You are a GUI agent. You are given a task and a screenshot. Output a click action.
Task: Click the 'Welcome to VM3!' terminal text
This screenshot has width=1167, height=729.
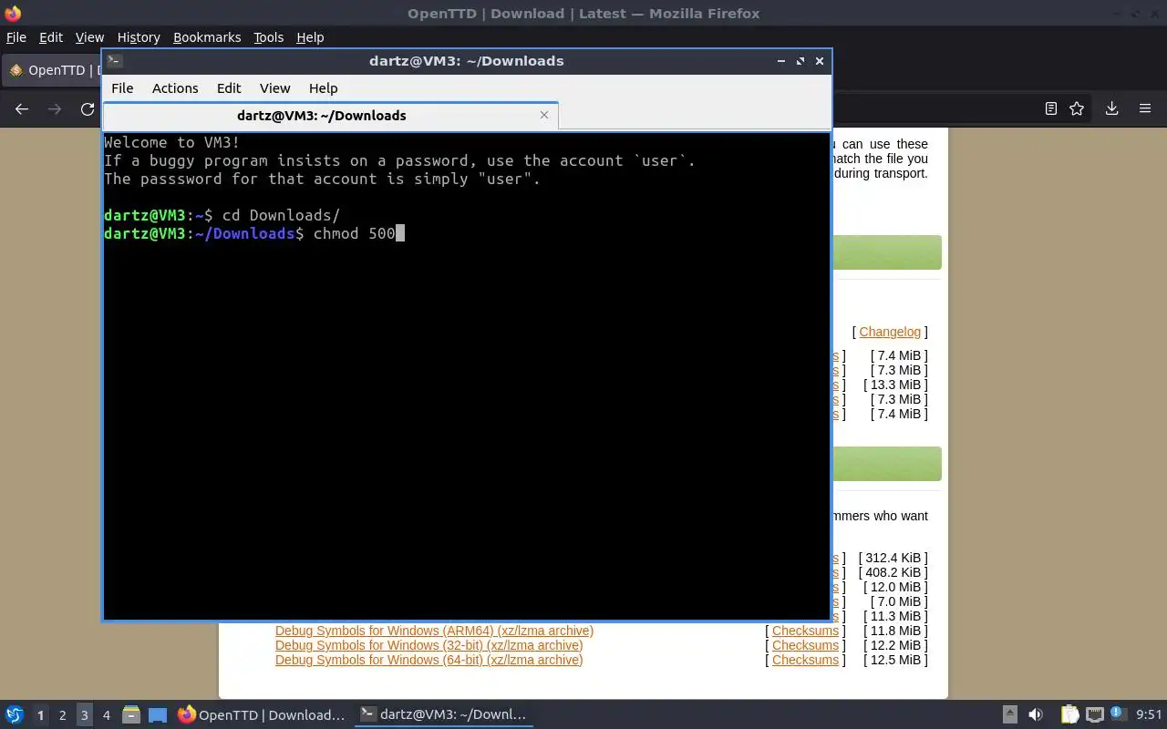pyautogui.click(x=172, y=143)
